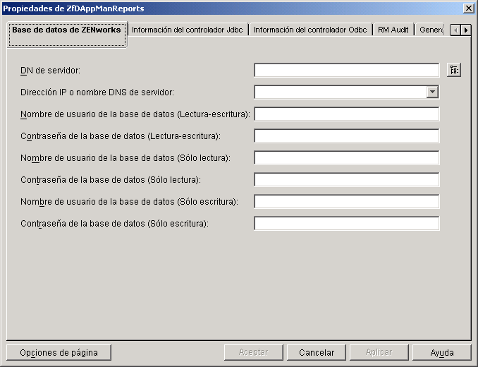Open the partially visible General tab

(x=431, y=30)
